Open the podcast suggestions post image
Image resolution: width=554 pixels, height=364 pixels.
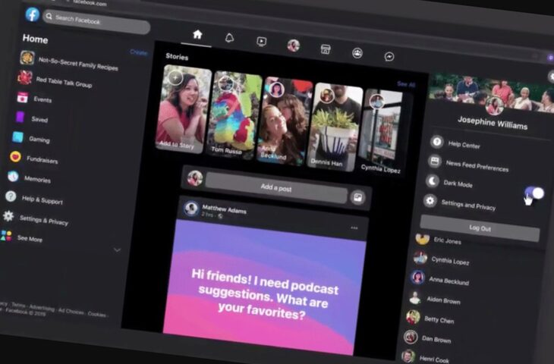click(264, 286)
